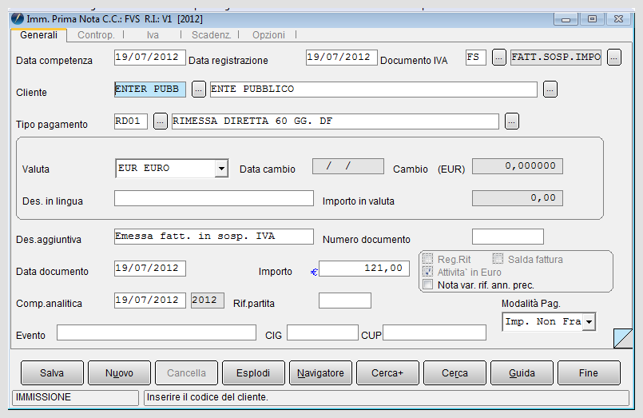Click the Evento field
This screenshot has height=418, width=643.
point(157,332)
